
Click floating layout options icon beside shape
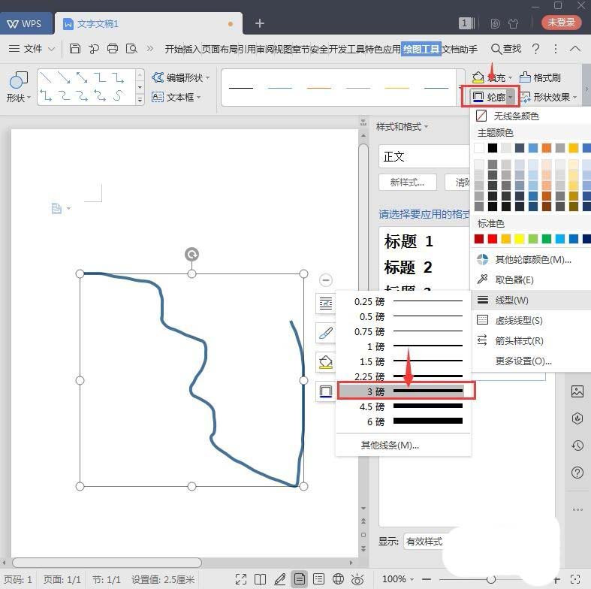click(x=326, y=303)
